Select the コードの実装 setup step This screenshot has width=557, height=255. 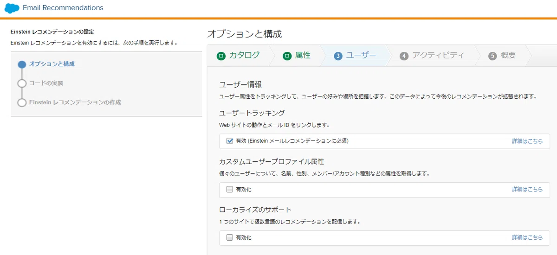pyautogui.click(x=46, y=83)
